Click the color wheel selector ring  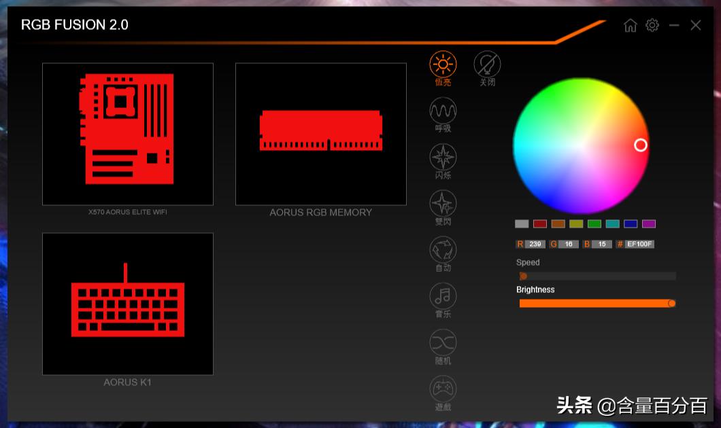[641, 145]
